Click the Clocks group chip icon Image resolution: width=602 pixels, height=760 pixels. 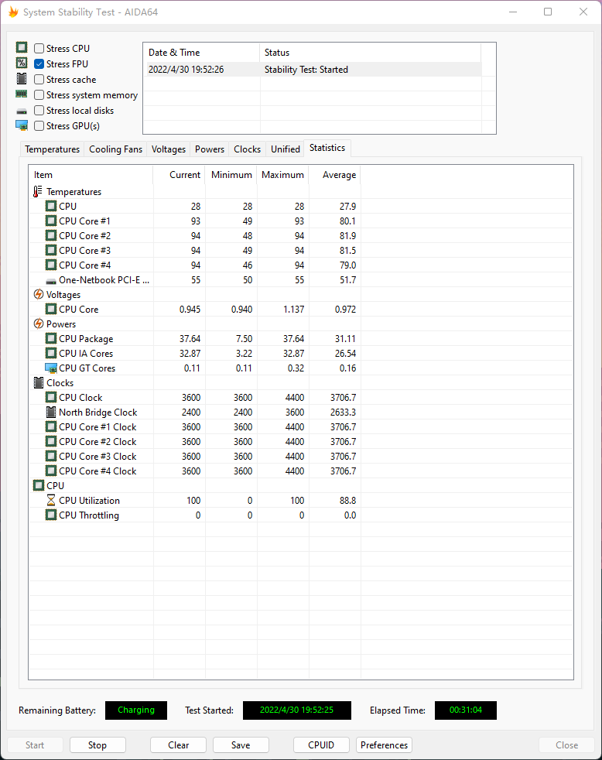pyautogui.click(x=39, y=383)
